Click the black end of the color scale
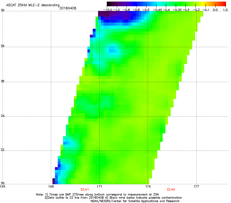231x203 pixels. click(109, 4)
